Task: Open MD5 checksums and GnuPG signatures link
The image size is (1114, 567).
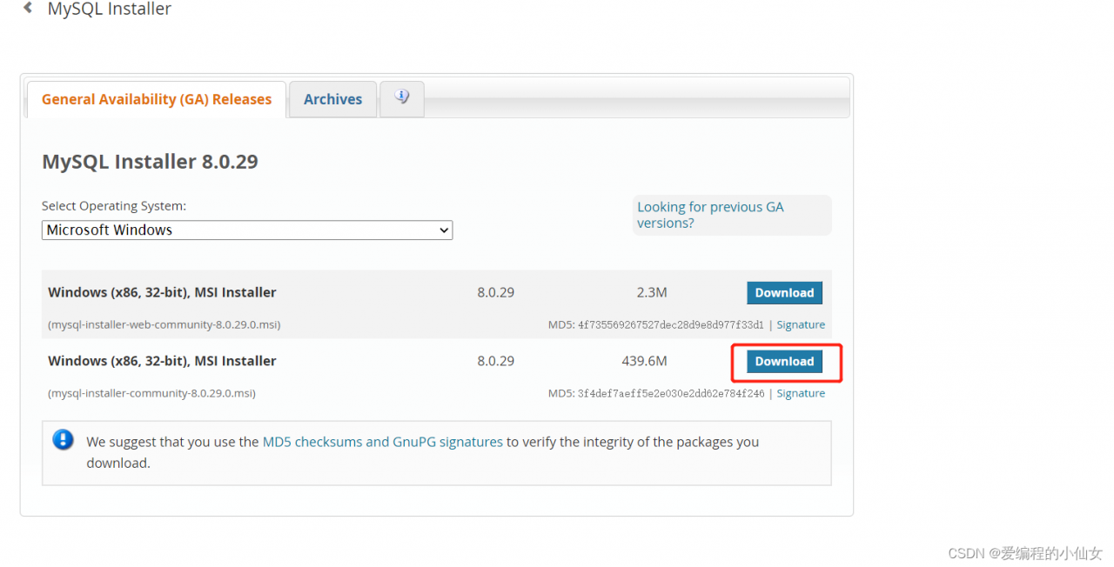Action: click(x=383, y=442)
